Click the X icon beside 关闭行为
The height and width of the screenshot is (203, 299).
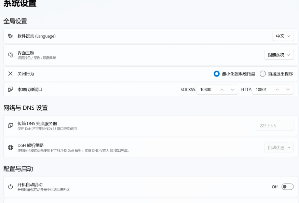[x=11, y=73]
